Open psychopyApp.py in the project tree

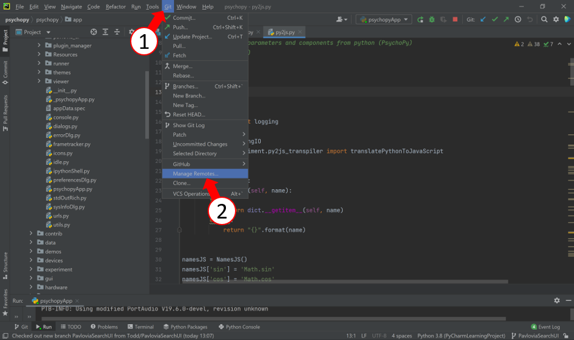[x=73, y=189]
